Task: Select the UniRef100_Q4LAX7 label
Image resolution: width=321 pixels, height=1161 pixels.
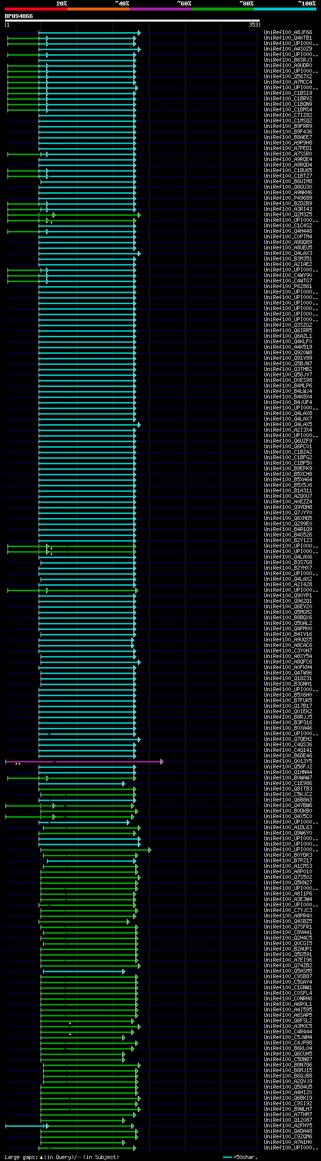Action: [x=288, y=419]
